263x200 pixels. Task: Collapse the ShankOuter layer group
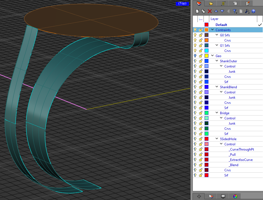(x=217, y=61)
